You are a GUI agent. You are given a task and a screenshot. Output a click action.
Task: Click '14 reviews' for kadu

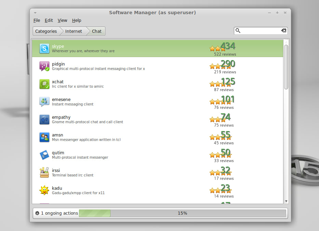tap(224, 196)
